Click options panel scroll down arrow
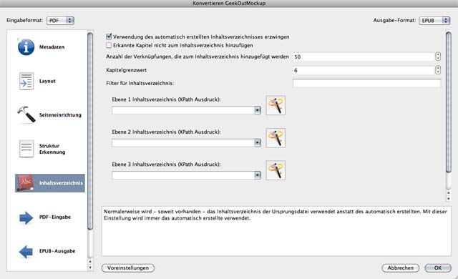 point(449,199)
